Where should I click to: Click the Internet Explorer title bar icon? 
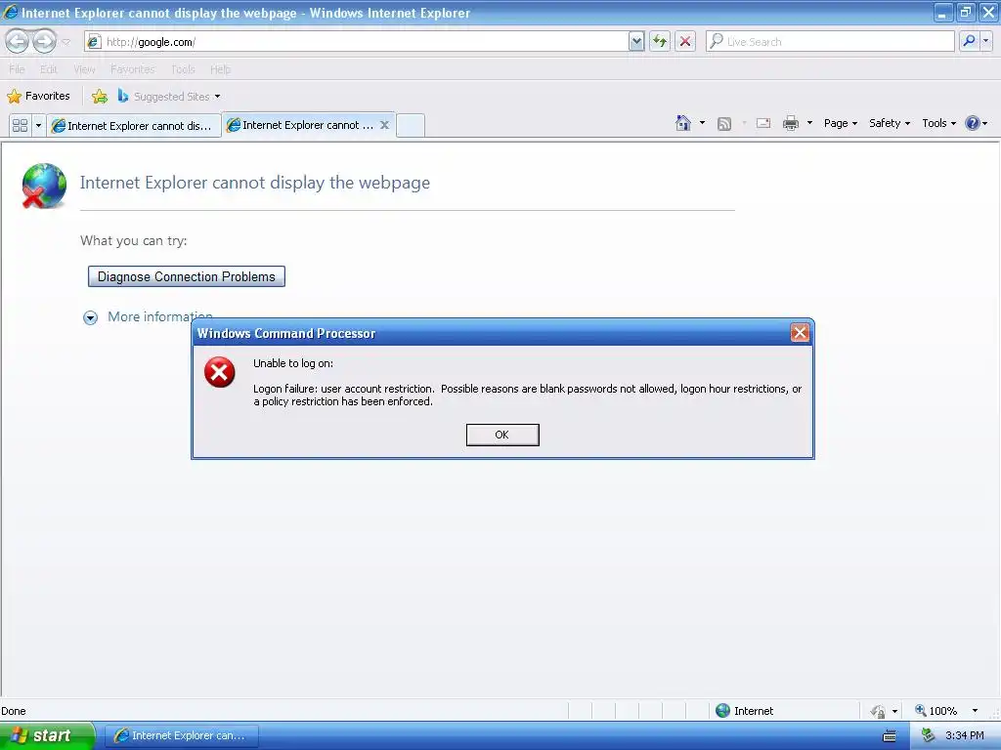[x=11, y=12]
